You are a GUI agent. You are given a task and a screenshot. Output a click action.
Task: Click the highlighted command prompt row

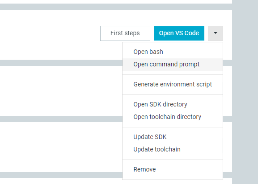click(x=173, y=64)
